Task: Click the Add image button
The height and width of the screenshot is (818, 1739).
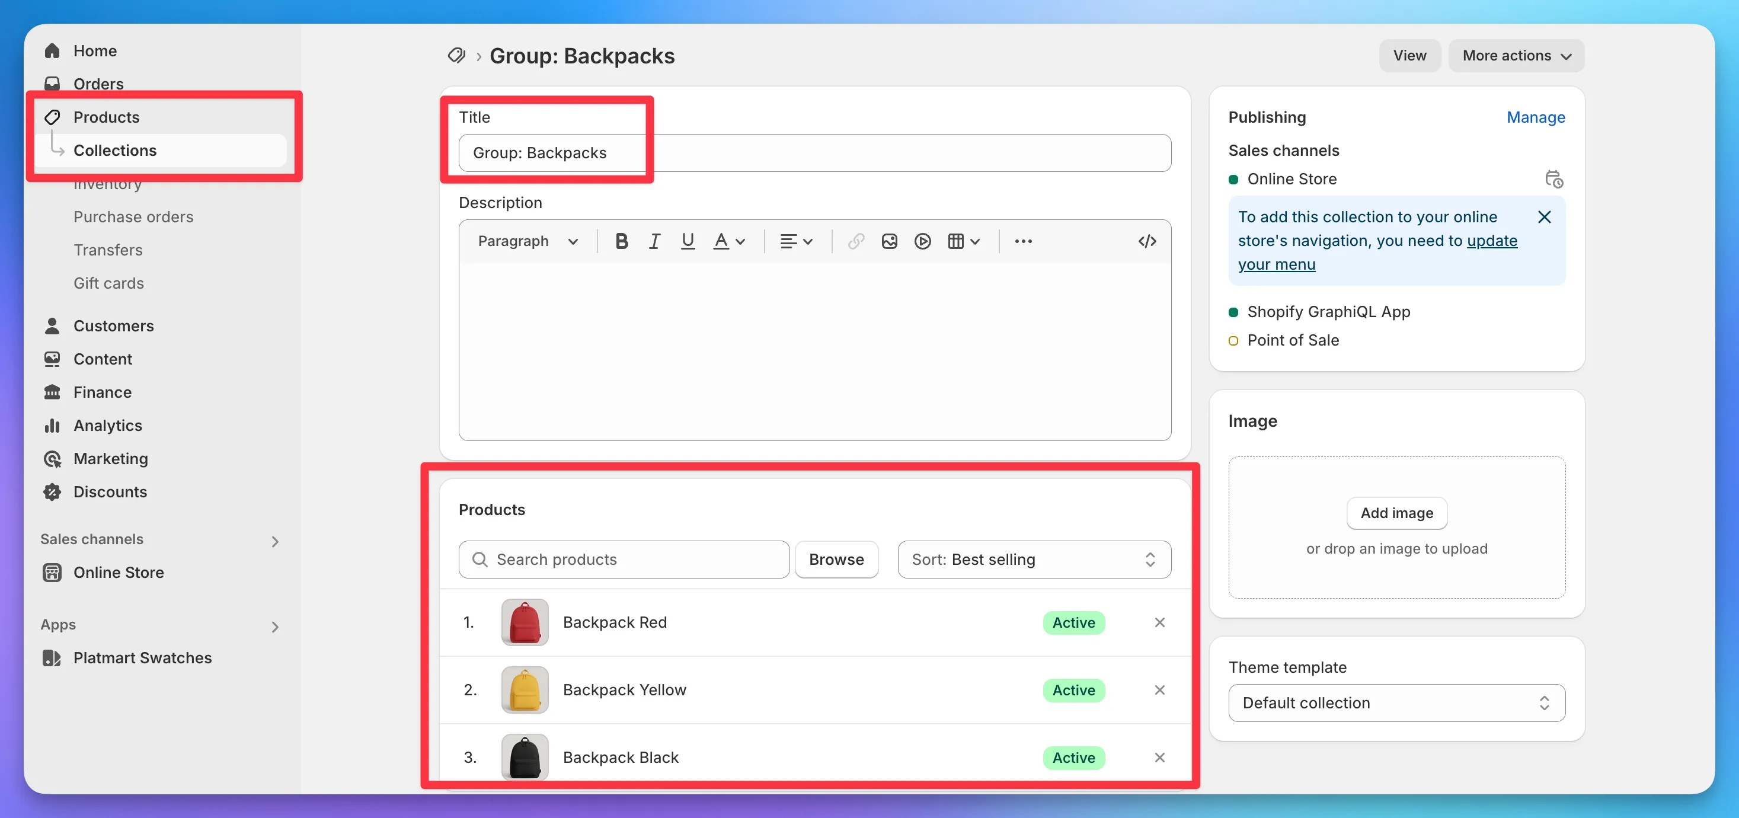Action: [x=1396, y=513]
